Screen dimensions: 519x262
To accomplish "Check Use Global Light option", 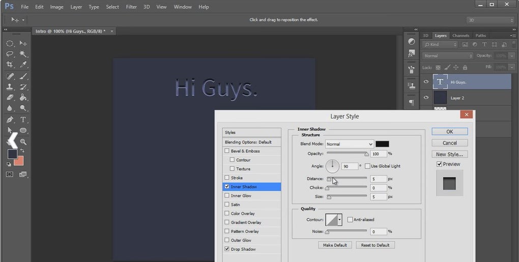I will 367,166.
